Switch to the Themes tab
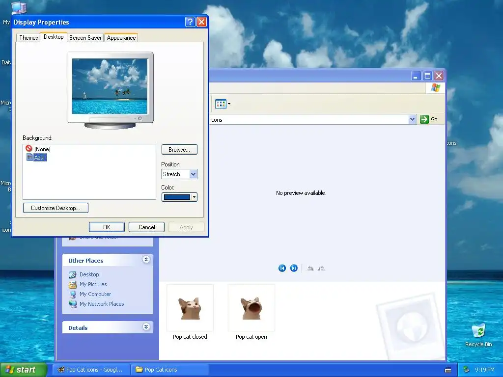Screen dimensions: 503x377 28,37
